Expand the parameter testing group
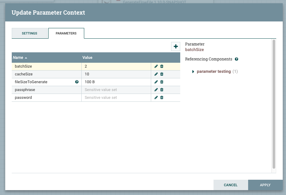 [193, 72]
